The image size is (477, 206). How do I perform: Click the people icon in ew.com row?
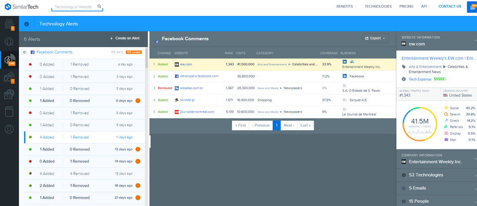pyautogui.click(x=352, y=61)
